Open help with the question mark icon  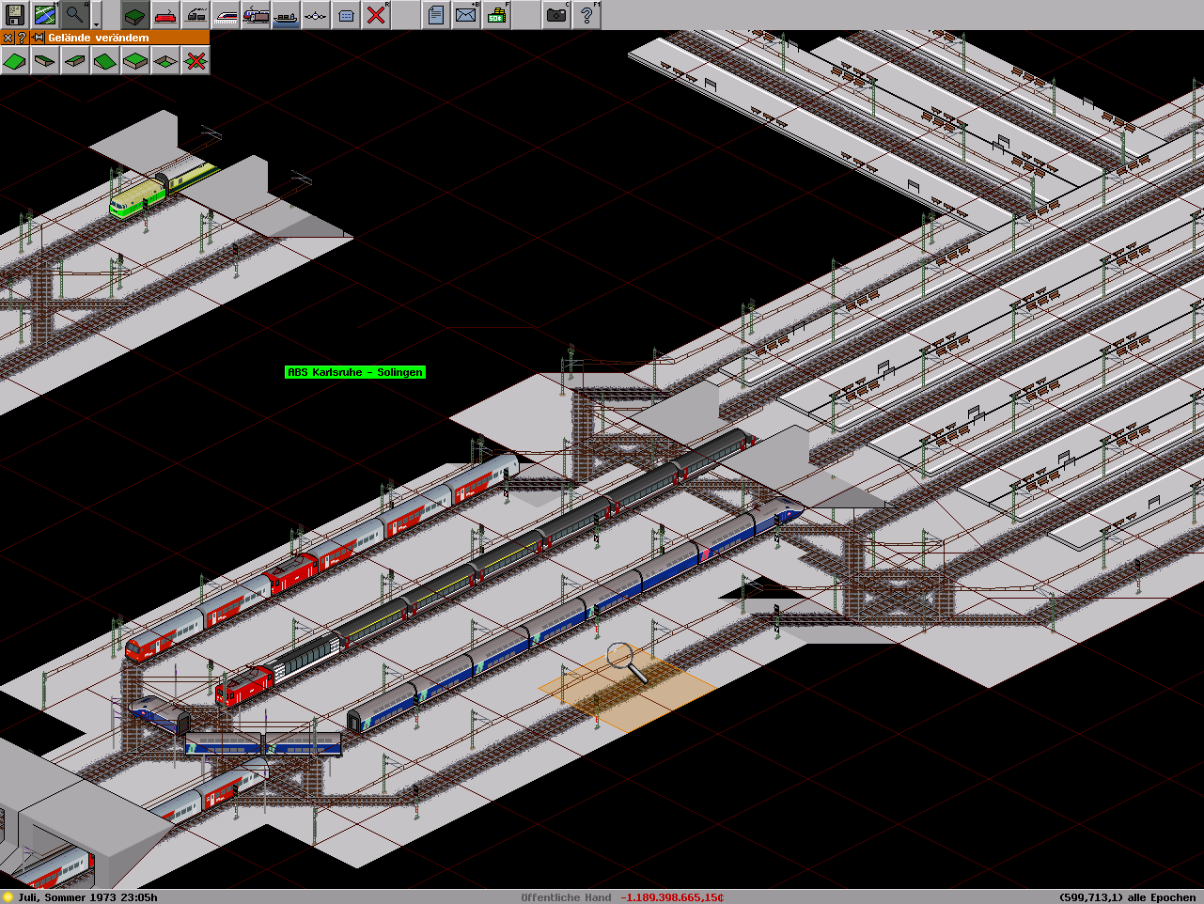[586, 15]
